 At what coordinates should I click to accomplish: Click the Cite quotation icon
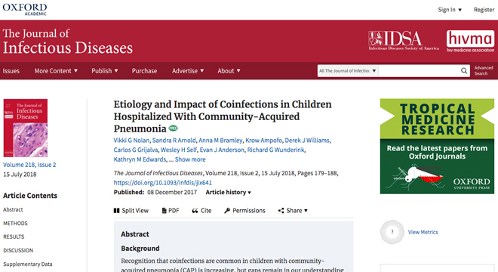[x=195, y=211]
